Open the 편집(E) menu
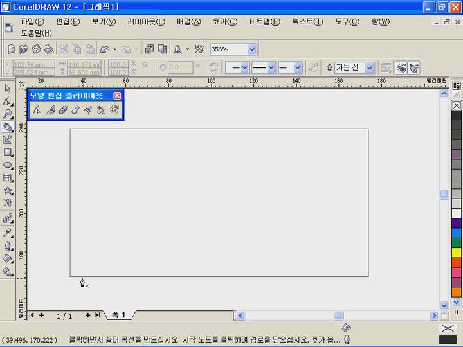Screen dimensions: 463x347 pos(68,22)
